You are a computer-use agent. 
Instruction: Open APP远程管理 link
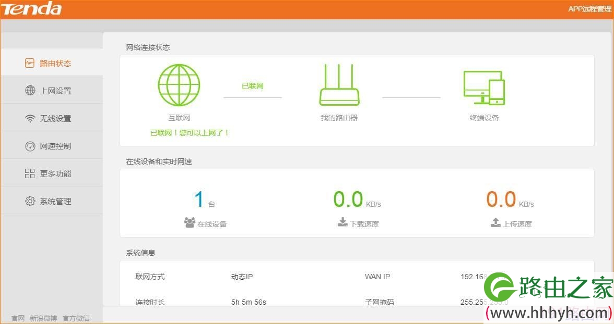click(590, 9)
